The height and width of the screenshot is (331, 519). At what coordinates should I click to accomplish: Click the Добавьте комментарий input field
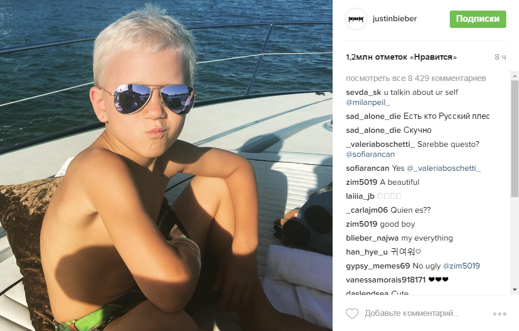coord(412,313)
